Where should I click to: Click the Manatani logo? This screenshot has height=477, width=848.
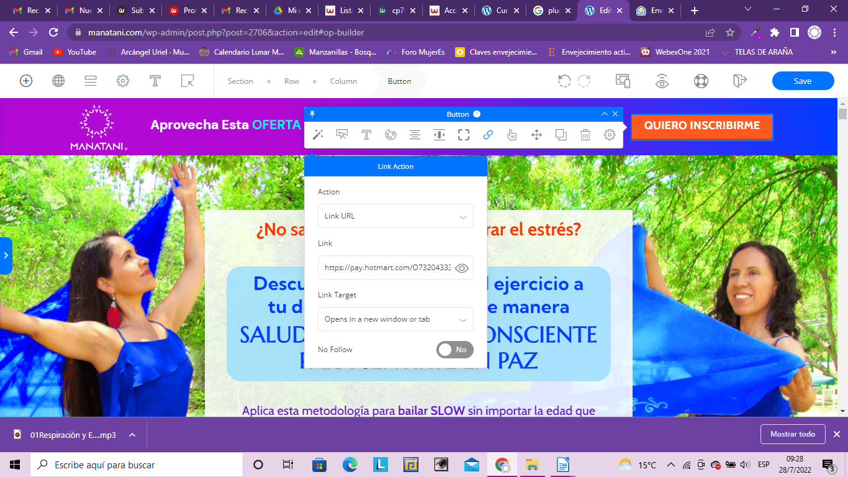[99, 128]
